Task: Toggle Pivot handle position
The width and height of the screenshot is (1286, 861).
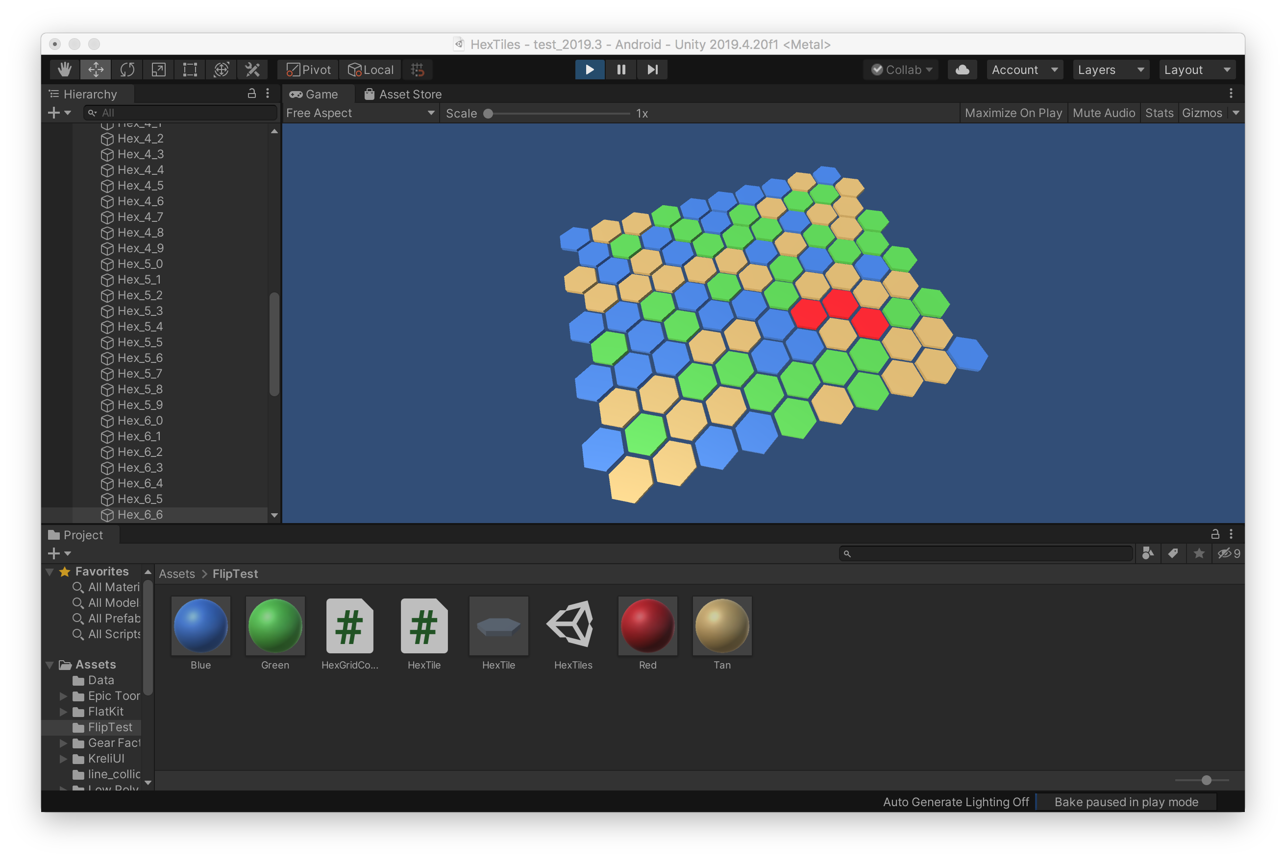Action: [308, 70]
